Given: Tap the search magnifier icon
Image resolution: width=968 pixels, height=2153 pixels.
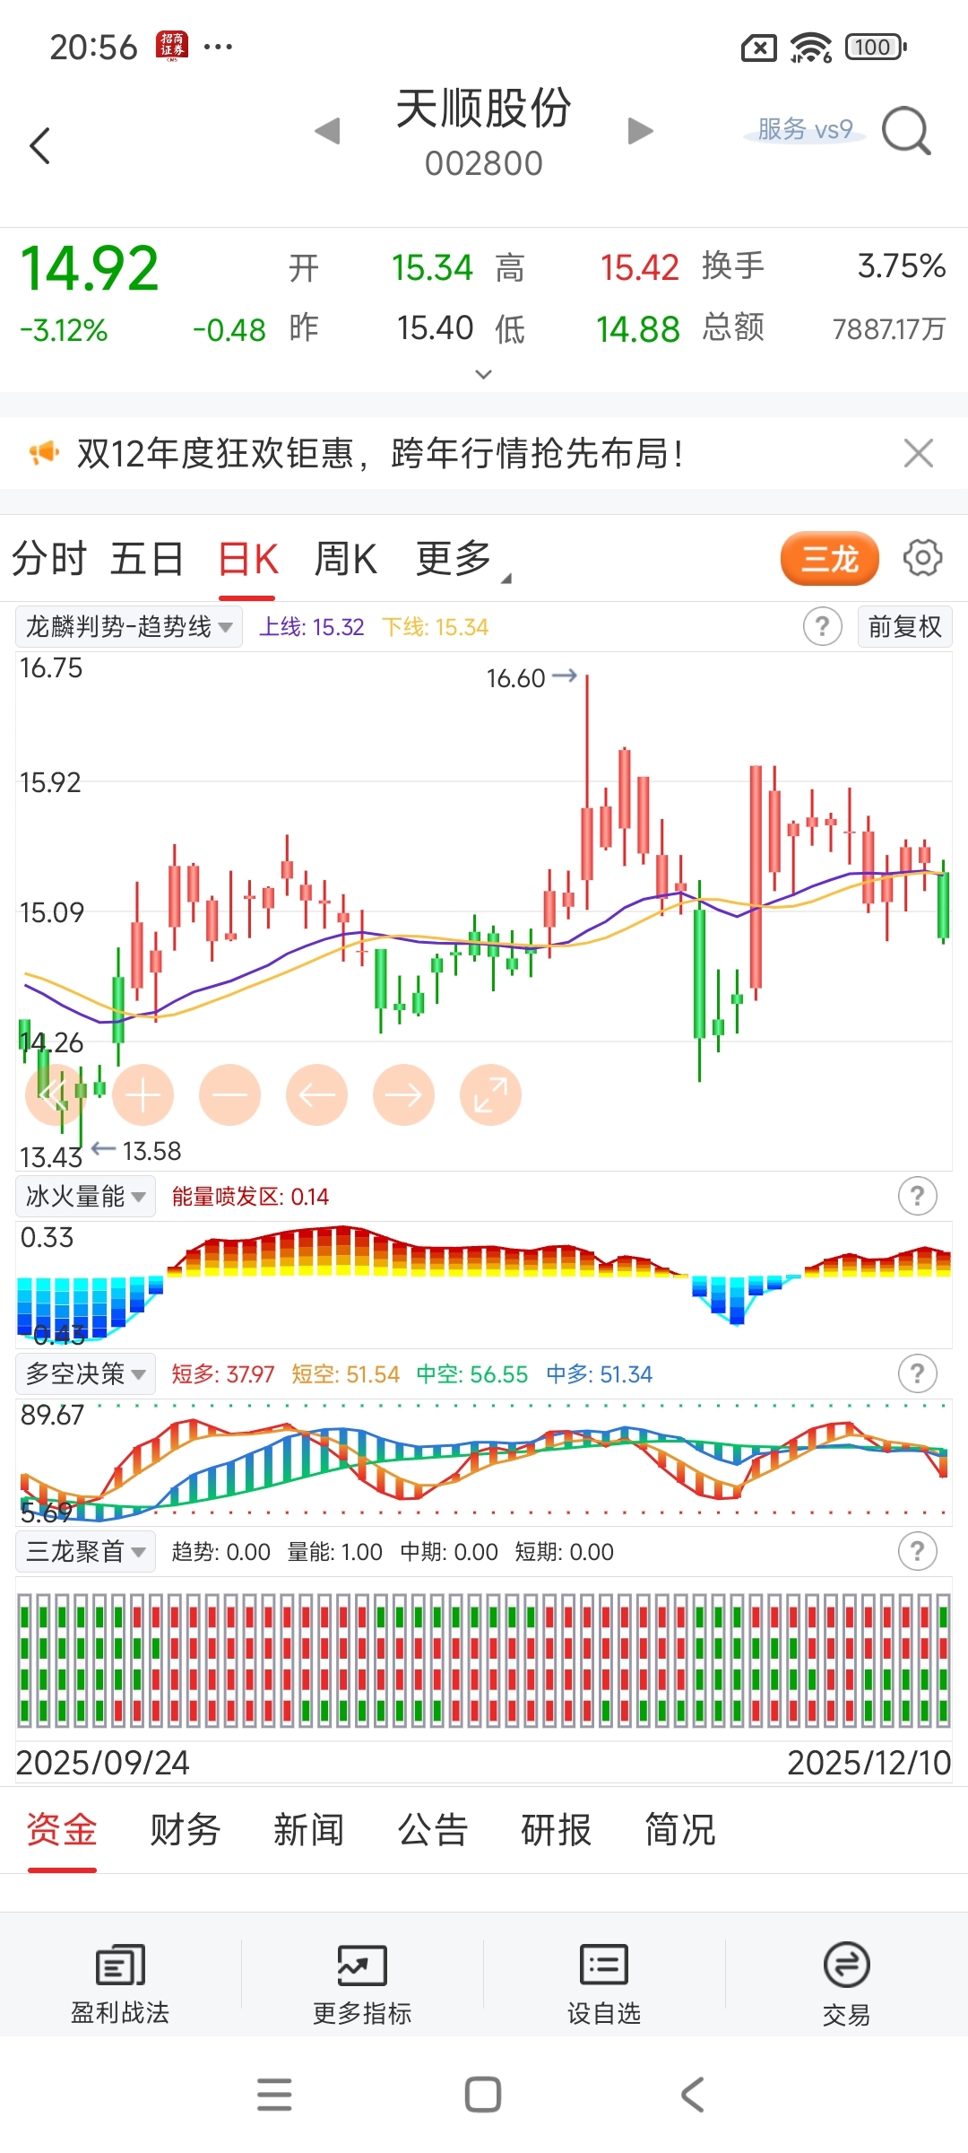Looking at the screenshot, I should (x=906, y=132).
